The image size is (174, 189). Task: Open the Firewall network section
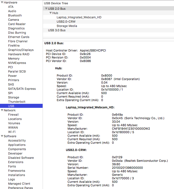(x=13, y=115)
